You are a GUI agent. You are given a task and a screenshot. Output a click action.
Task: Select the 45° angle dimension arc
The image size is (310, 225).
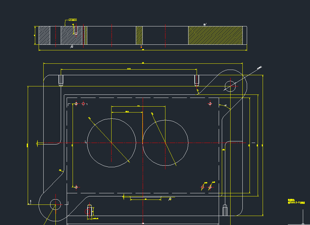(x=225, y=107)
